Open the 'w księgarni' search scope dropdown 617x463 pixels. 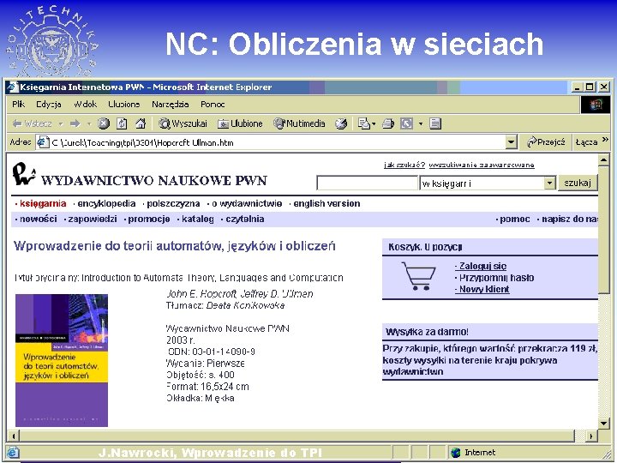pyautogui.click(x=549, y=183)
